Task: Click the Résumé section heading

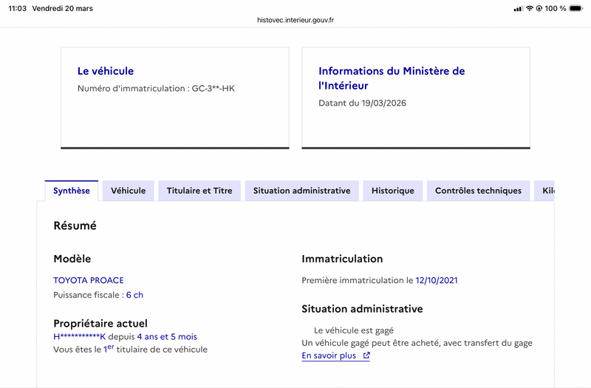Action: [75, 225]
